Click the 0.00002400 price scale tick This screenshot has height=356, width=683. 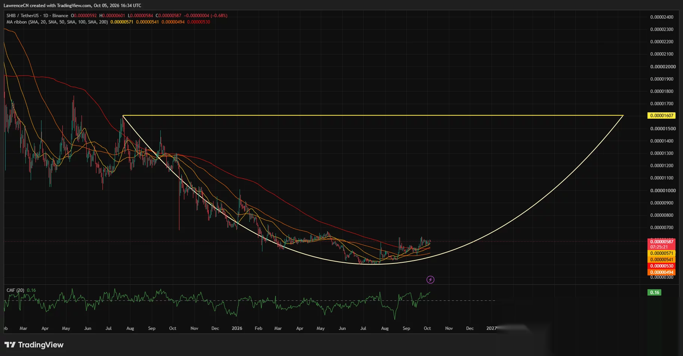click(662, 17)
